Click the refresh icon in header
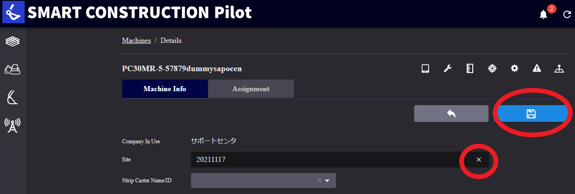The image size is (575, 194). tap(567, 14)
